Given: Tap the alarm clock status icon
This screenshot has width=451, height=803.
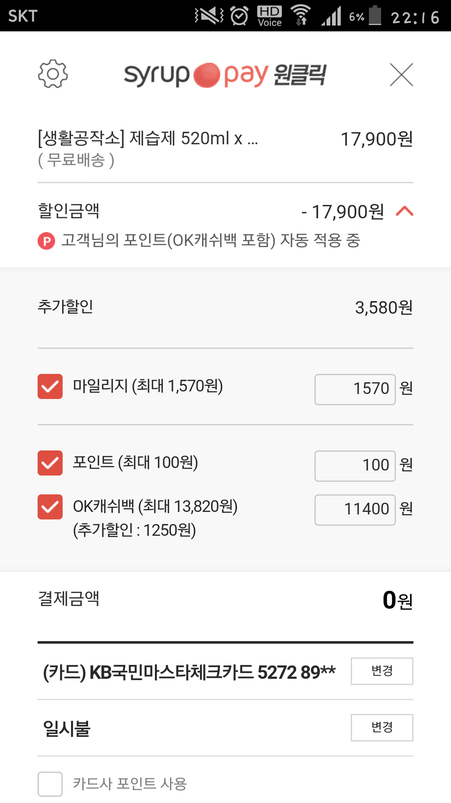Looking at the screenshot, I should (239, 16).
